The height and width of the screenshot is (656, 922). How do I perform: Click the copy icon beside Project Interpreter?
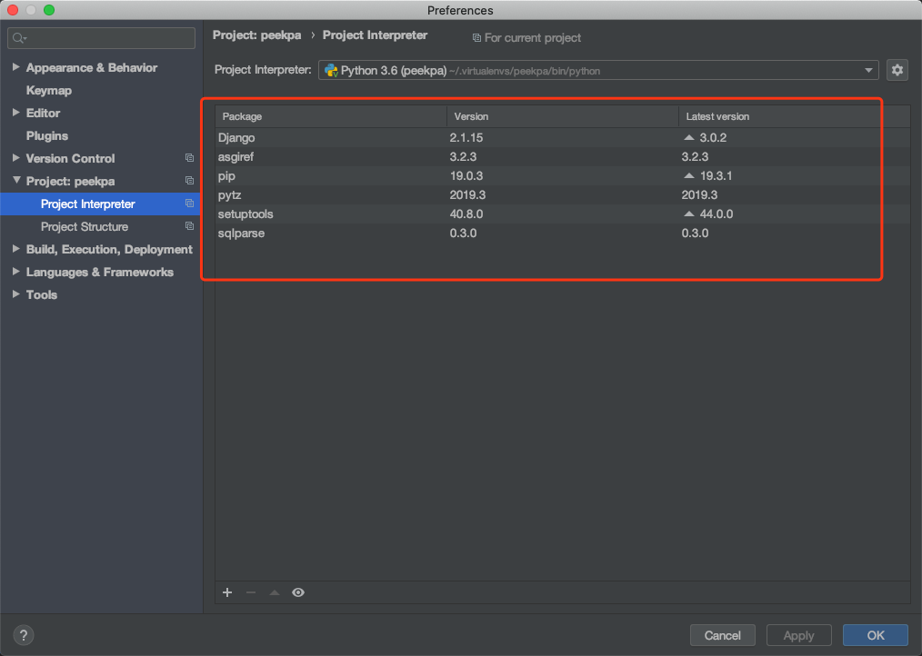tap(189, 204)
